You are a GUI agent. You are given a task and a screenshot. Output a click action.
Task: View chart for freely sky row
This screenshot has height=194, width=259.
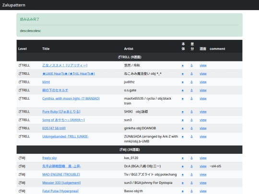[203, 158]
